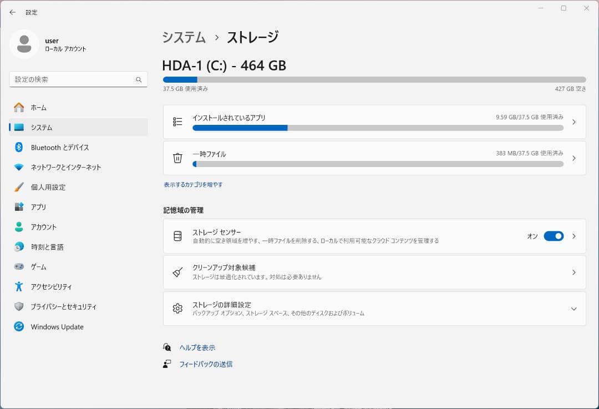Expand ストレージの詳細設定

pyautogui.click(x=574, y=309)
